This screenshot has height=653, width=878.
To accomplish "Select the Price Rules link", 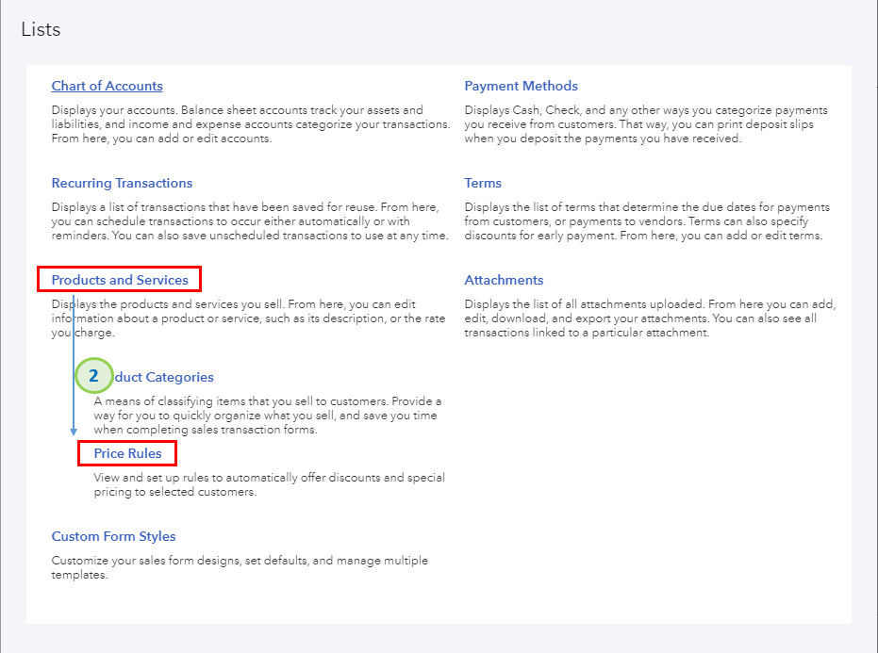I will tap(127, 453).
